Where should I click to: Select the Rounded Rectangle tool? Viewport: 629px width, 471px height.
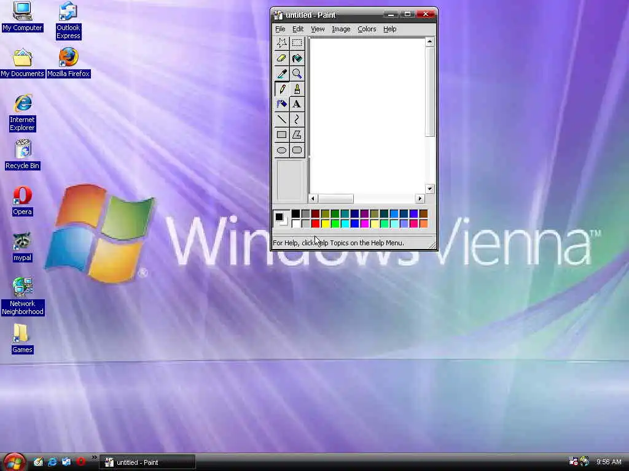297,150
